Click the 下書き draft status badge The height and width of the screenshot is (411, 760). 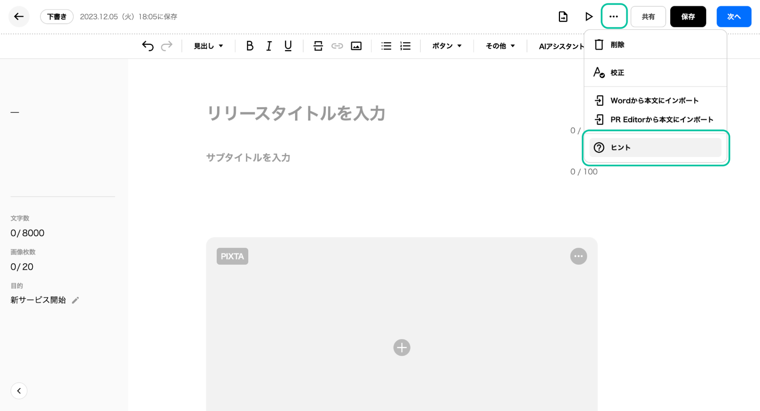[x=57, y=17]
